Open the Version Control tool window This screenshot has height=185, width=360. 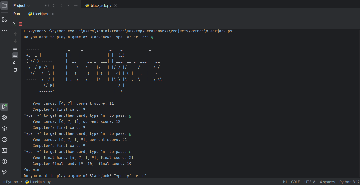point(4,172)
